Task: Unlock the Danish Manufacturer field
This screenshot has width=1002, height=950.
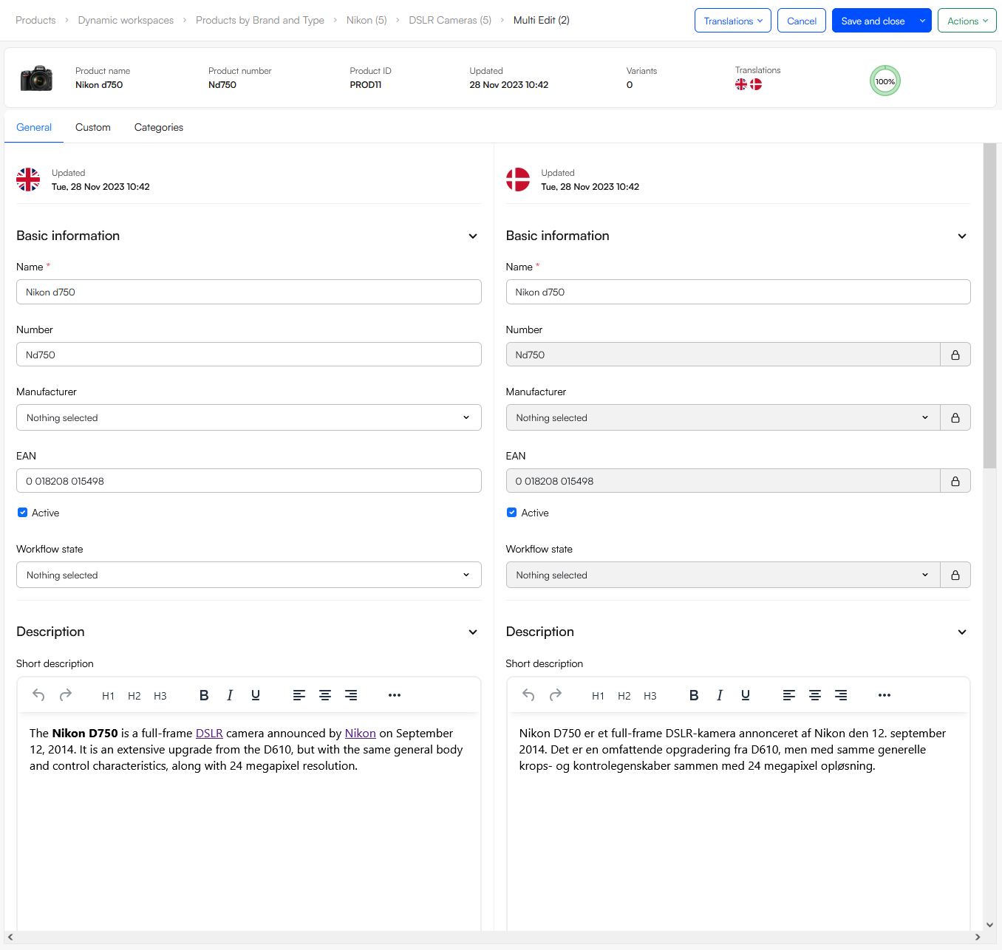Action: click(955, 417)
